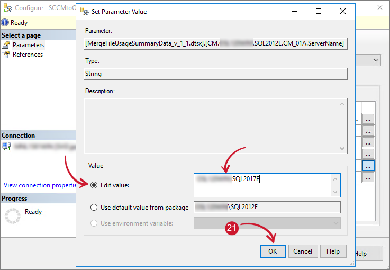Click the Help button in Set Parameter Value

[333, 251]
